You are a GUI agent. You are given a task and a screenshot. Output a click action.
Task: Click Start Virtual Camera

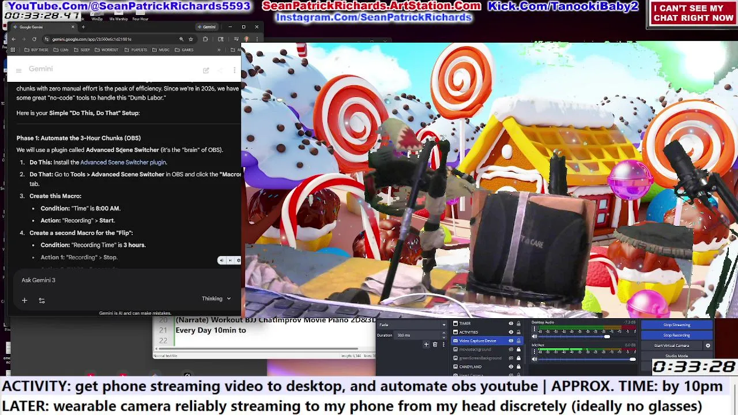pyautogui.click(x=671, y=345)
